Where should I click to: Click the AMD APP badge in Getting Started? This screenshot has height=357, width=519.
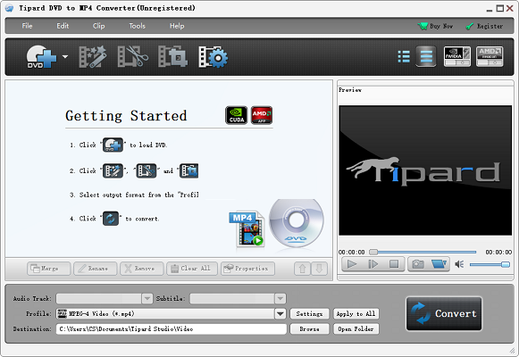[262, 115]
